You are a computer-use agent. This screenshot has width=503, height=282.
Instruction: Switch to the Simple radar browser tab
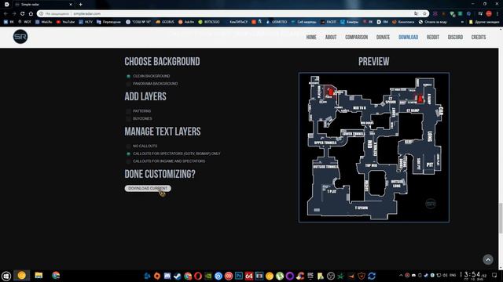(x=43, y=5)
